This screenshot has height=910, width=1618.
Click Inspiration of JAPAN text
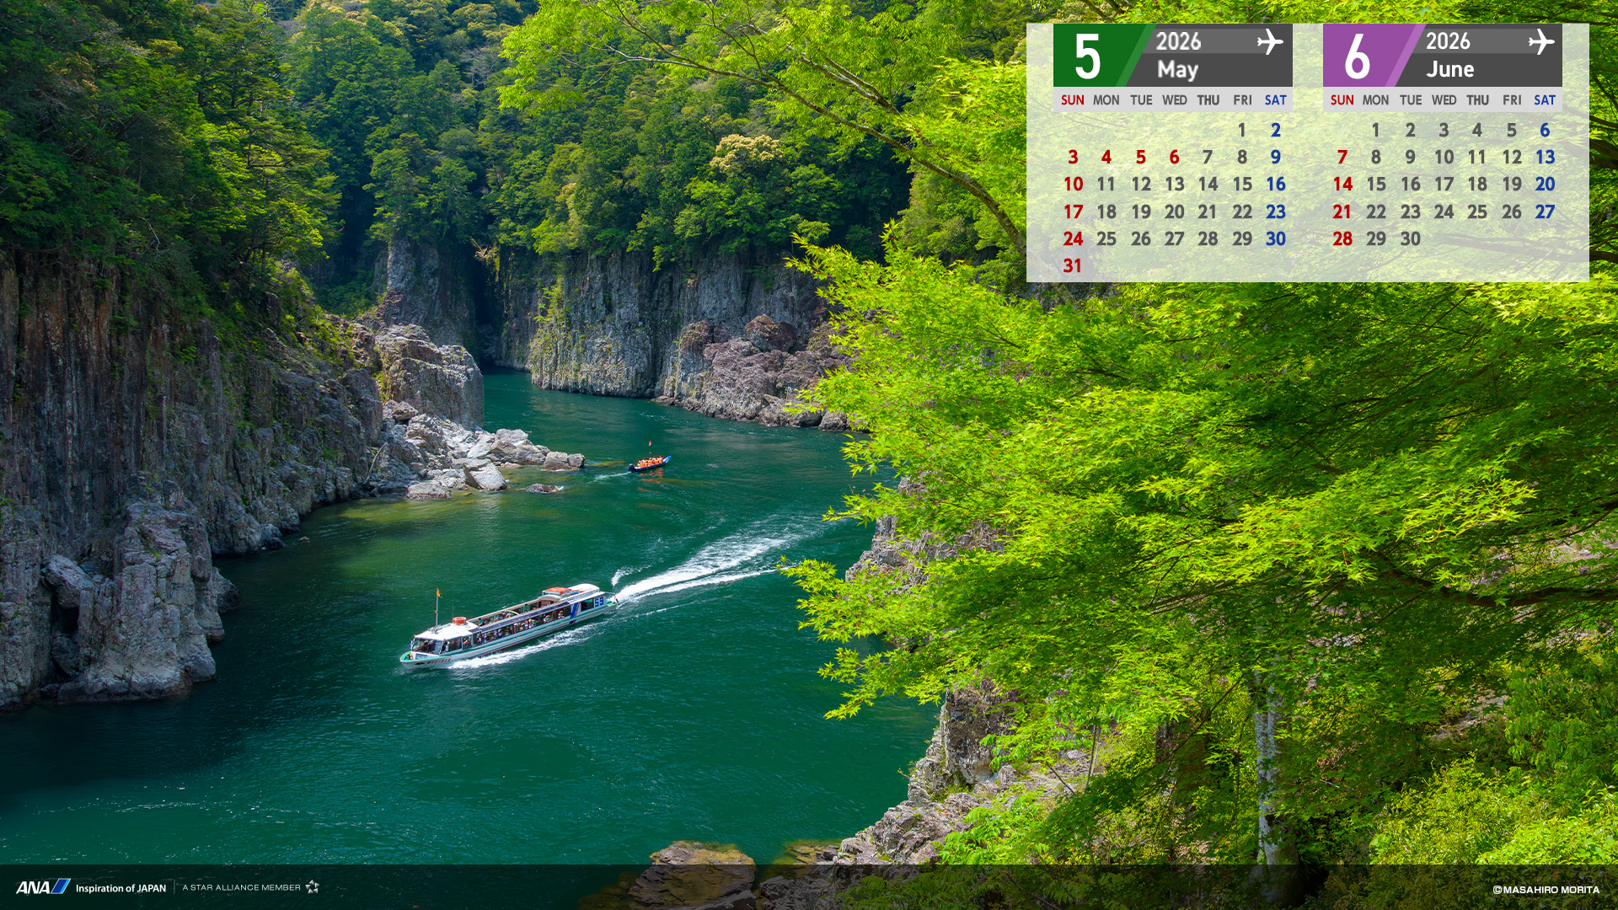coord(121,888)
